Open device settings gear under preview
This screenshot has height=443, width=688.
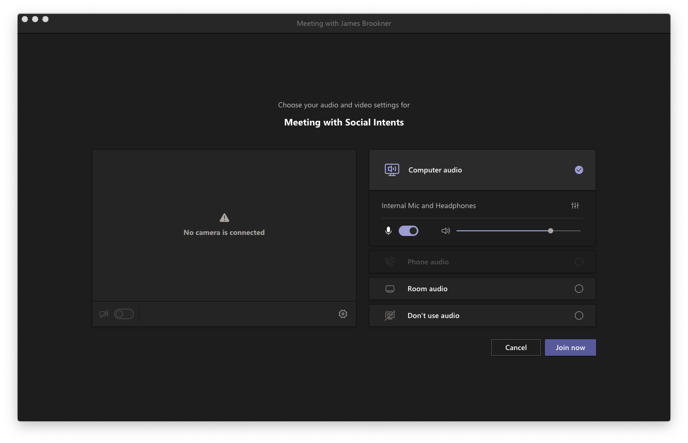[343, 314]
